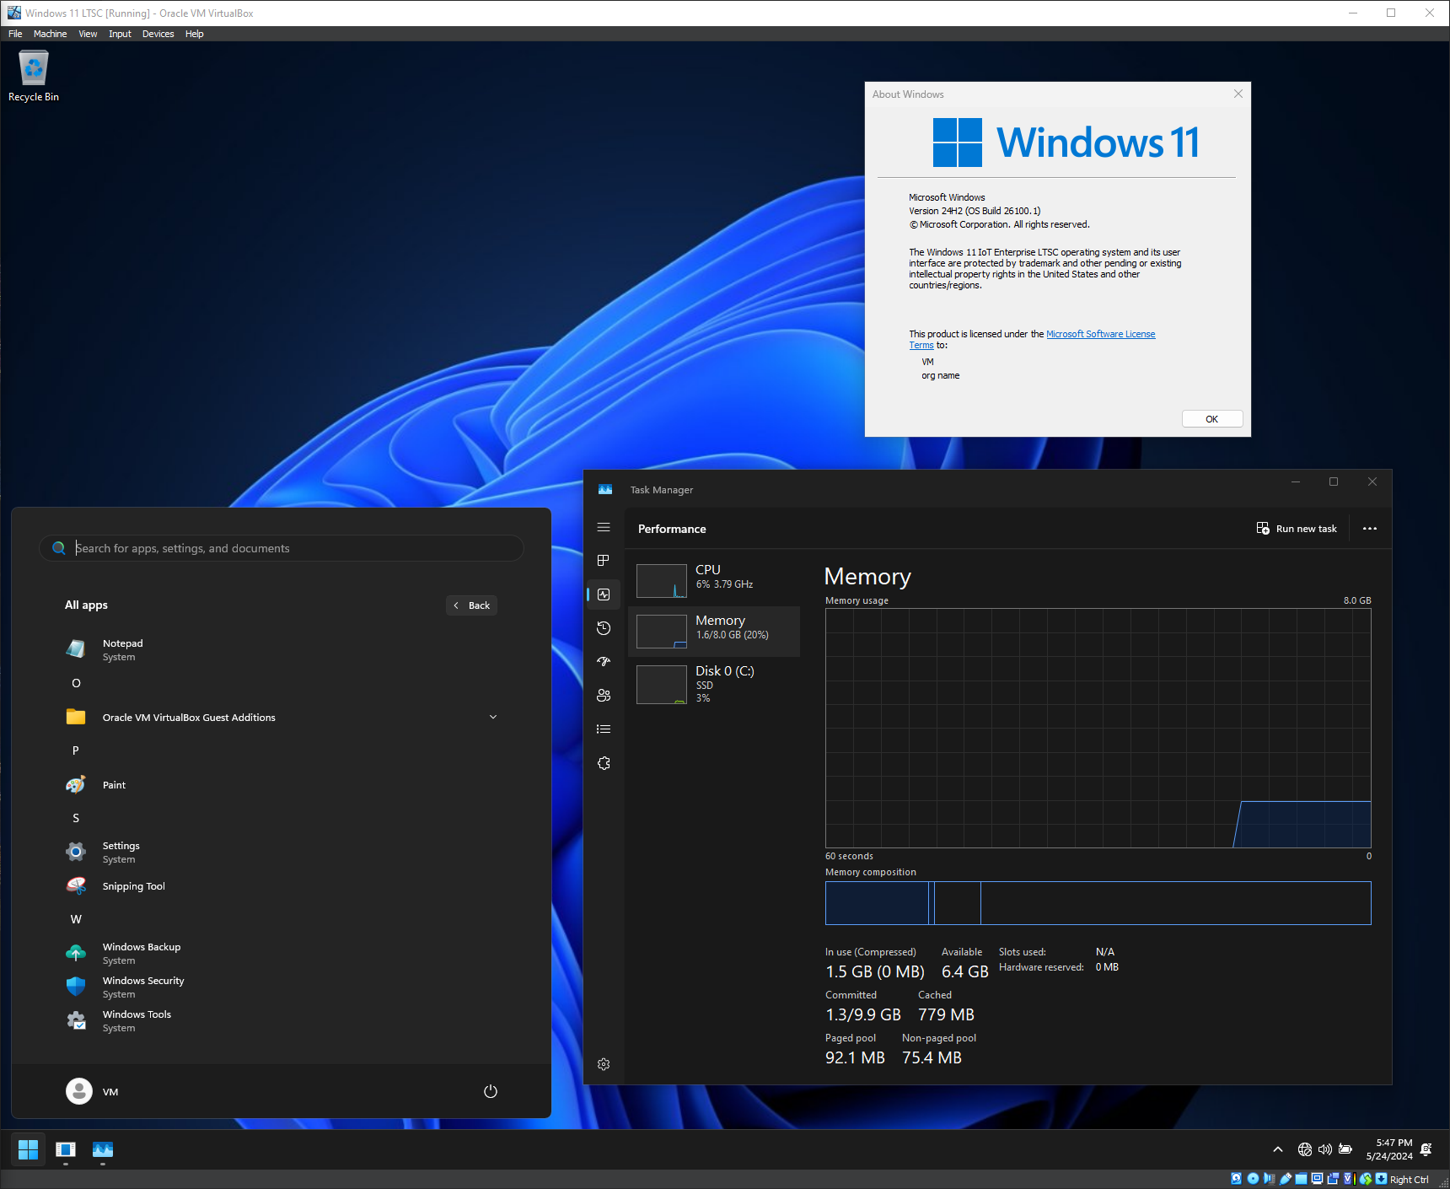
Task: Open Snipping Tool from All apps
Action: (282, 885)
